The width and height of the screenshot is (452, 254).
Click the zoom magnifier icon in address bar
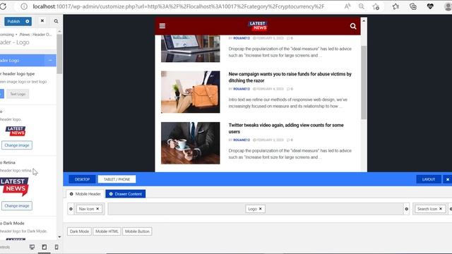tap(361, 6)
